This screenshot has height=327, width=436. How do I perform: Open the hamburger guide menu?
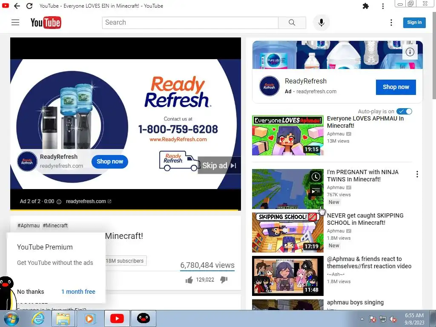(x=15, y=23)
